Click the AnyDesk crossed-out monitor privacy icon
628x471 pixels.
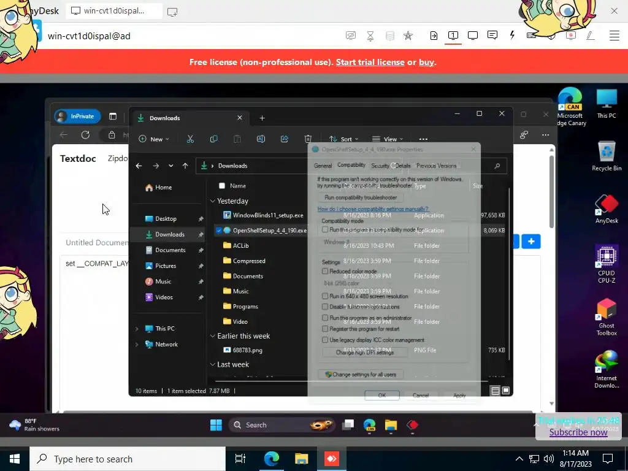coord(350,36)
